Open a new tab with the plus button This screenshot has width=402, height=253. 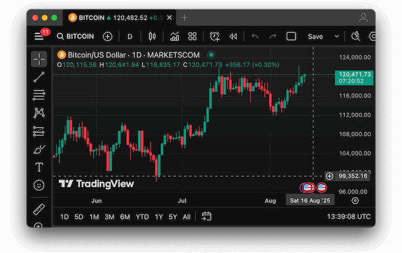click(185, 17)
